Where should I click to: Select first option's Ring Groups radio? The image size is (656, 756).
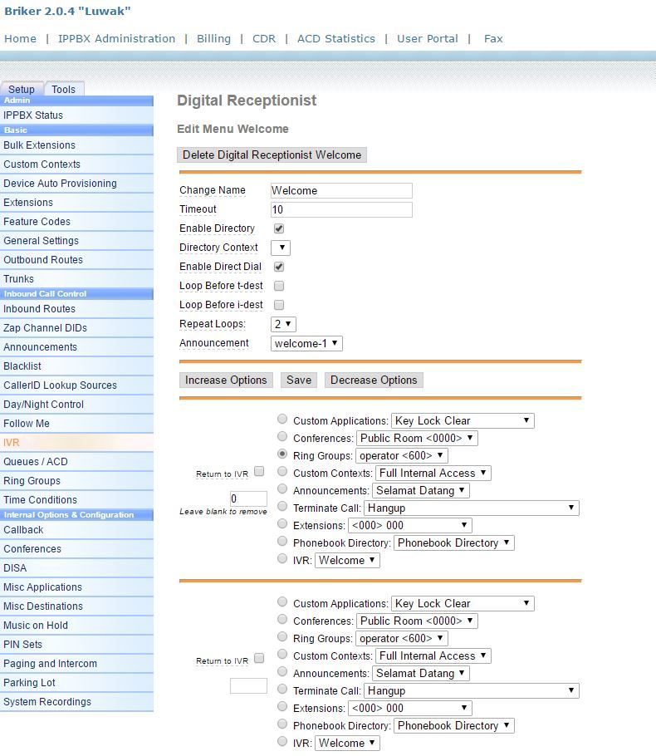pyautogui.click(x=282, y=454)
